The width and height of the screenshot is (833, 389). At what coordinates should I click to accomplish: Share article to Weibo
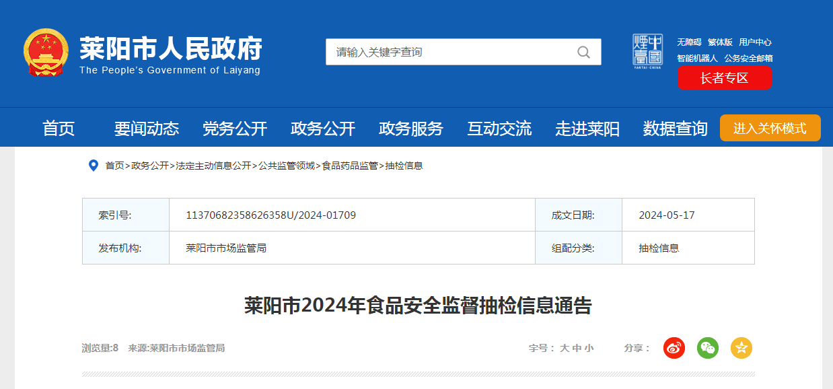[674, 348]
